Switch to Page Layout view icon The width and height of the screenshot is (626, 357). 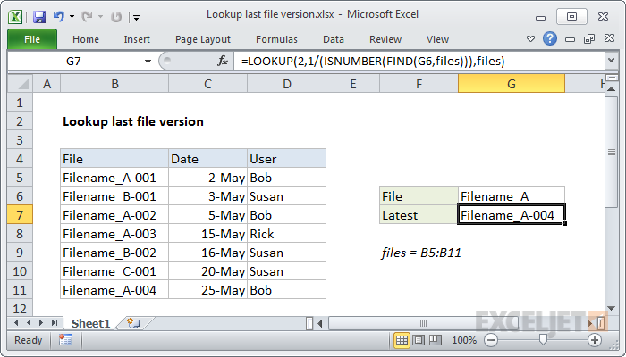coord(419,340)
